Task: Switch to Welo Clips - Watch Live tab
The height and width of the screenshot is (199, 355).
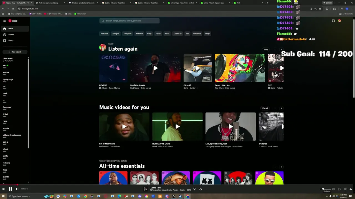Action: 182,3
